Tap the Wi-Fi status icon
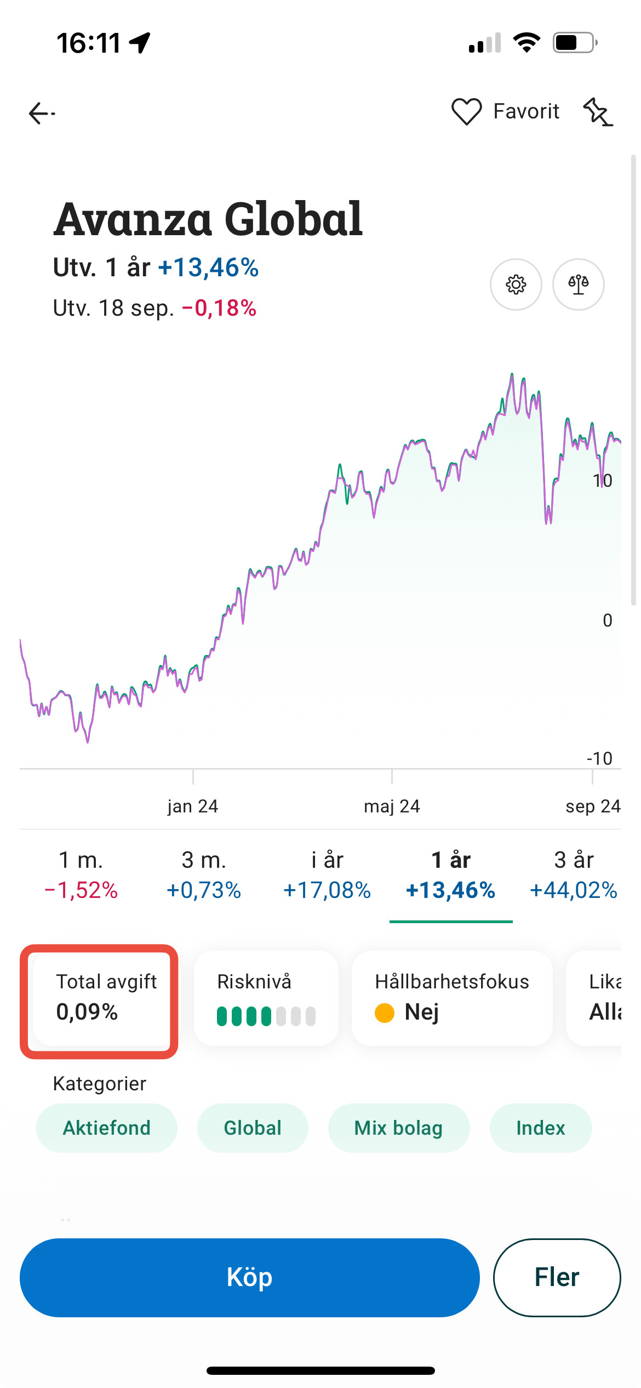 526,43
